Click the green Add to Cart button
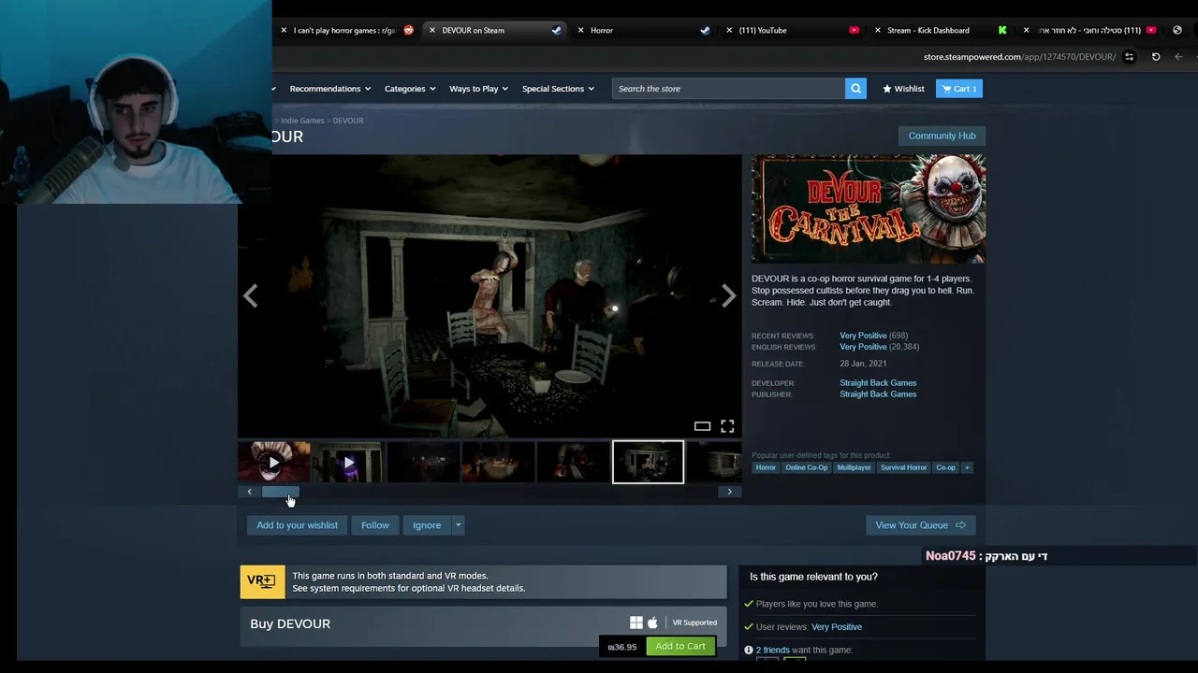The height and width of the screenshot is (673, 1198). pos(680,646)
